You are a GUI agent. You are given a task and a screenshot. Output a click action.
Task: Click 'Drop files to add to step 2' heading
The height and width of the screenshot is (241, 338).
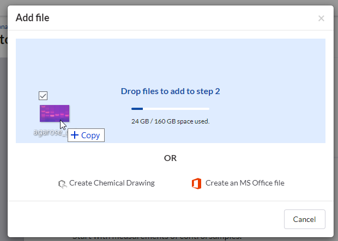[170, 91]
